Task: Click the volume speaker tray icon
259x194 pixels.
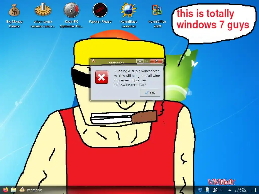Action: (222, 190)
